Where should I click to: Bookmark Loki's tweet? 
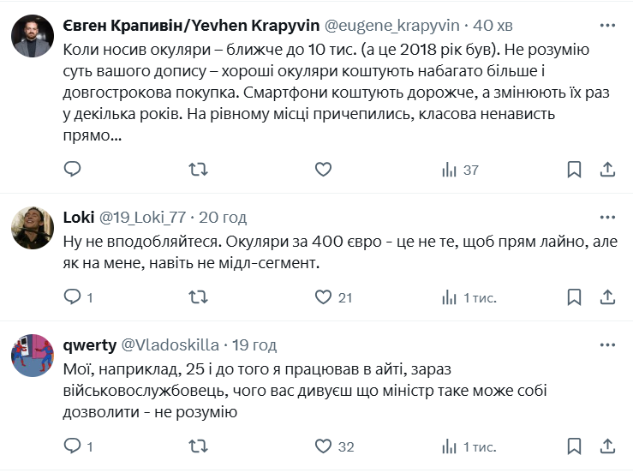[x=573, y=297]
